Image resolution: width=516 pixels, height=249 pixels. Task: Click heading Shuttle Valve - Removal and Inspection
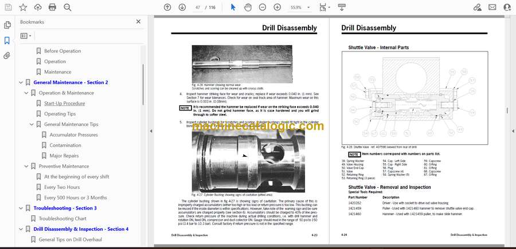coord(389,187)
